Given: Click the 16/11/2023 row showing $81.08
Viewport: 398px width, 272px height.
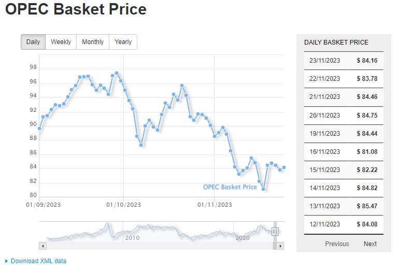Looking at the screenshot, I should pos(344,152).
